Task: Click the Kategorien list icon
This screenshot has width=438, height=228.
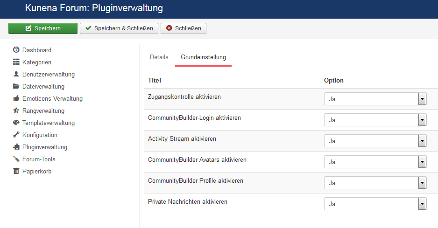Action: [x=16, y=62]
